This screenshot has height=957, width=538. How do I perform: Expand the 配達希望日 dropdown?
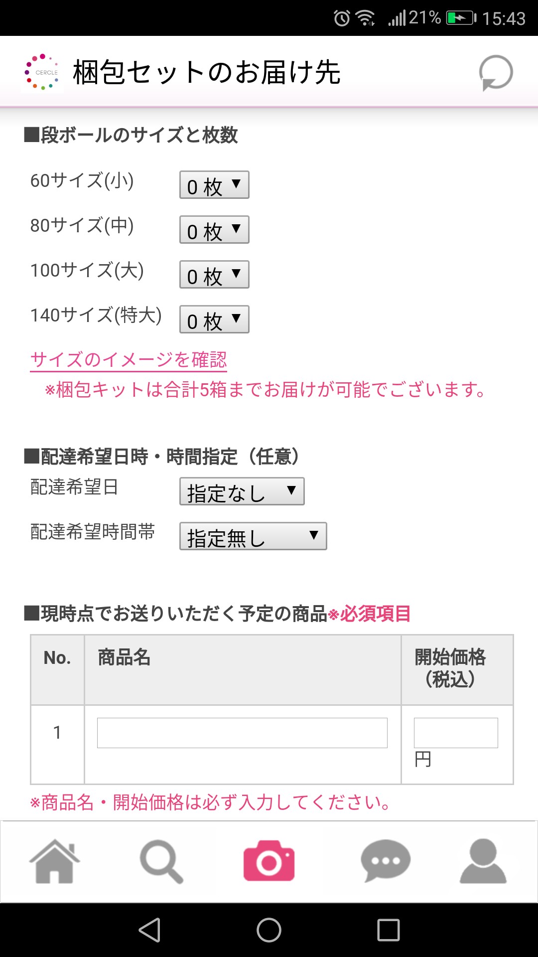[x=242, y=491]
